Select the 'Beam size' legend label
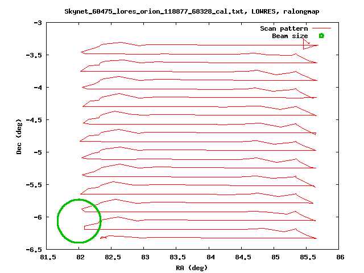The width and height of the screenshot is (364, 273). click(290, 36)
